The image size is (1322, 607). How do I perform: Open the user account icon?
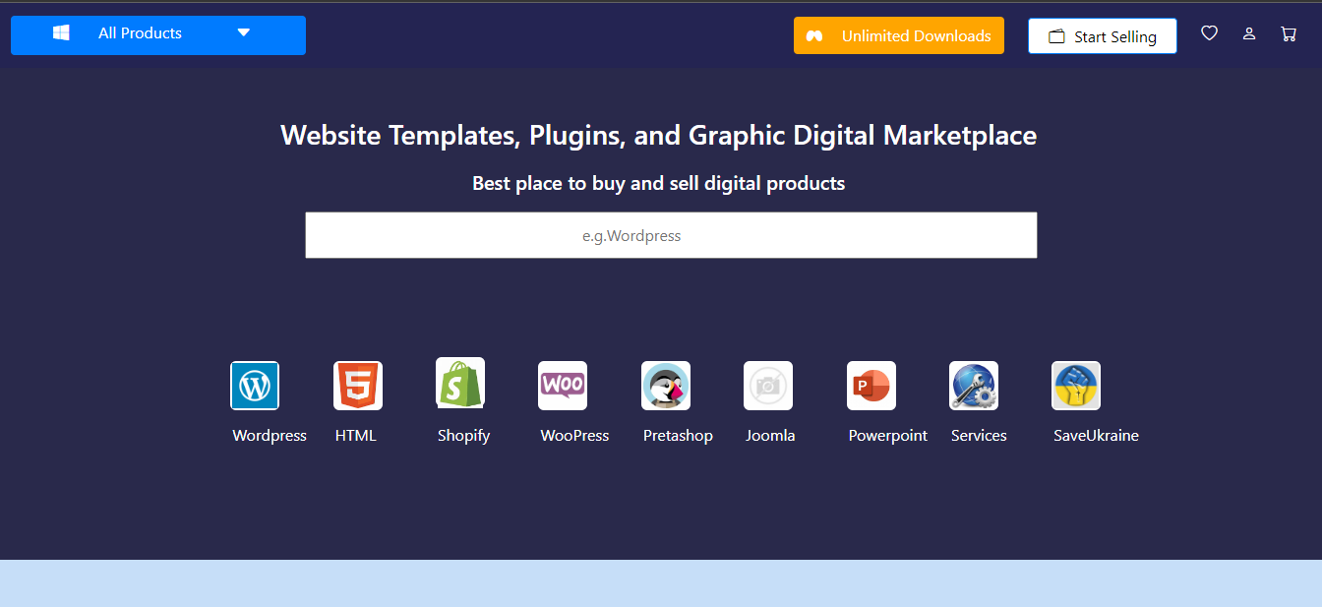click(x=1249, y=33)
